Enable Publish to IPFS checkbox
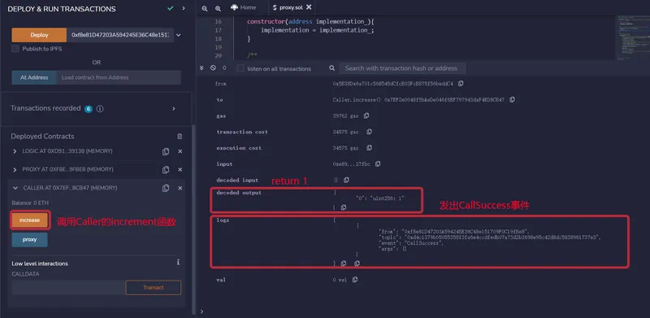The image size is (650, 318). click(15, 49)
